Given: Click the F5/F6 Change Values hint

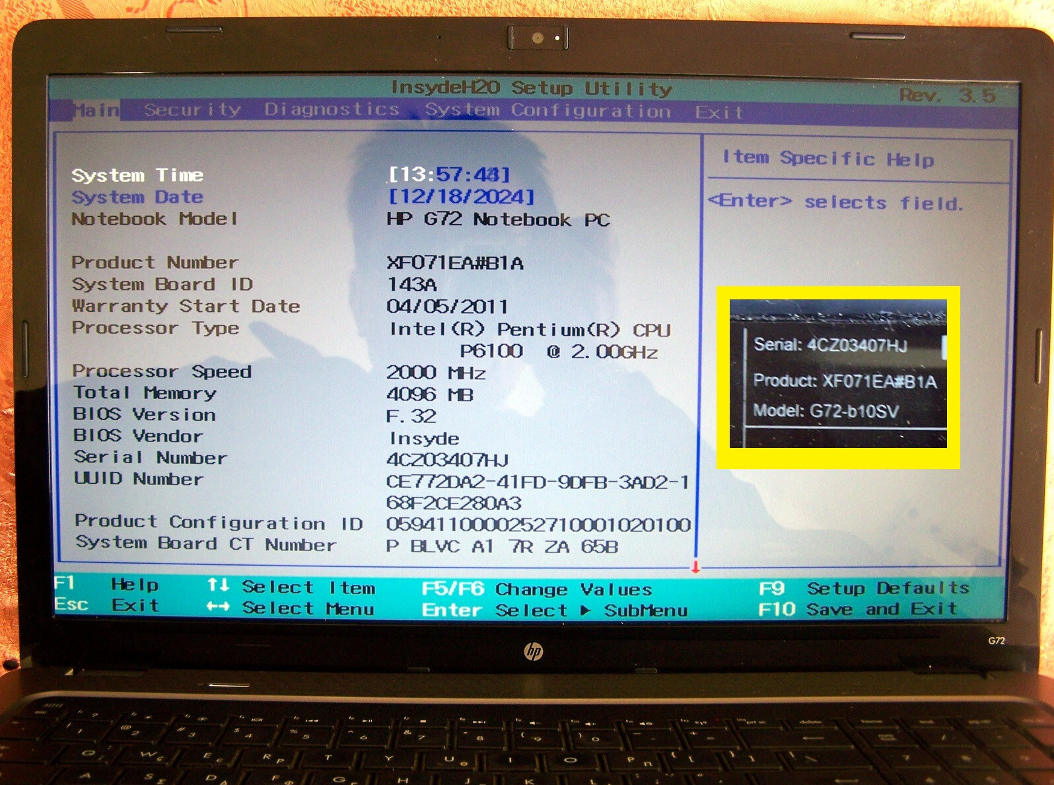Looking at the screenshot, I should [537, 589].
